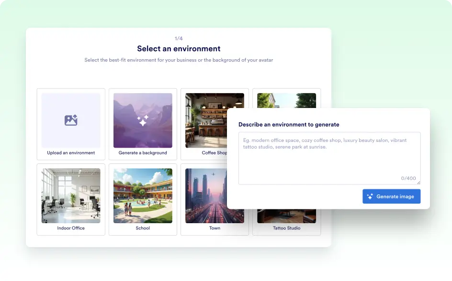Click the "Coffee Shop" caption text
The height and width of the screenshot is (281, 452).
pyautogui.click(x=214, y=153)
